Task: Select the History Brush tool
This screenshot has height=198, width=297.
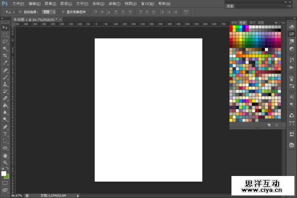Action: (5, 91)
